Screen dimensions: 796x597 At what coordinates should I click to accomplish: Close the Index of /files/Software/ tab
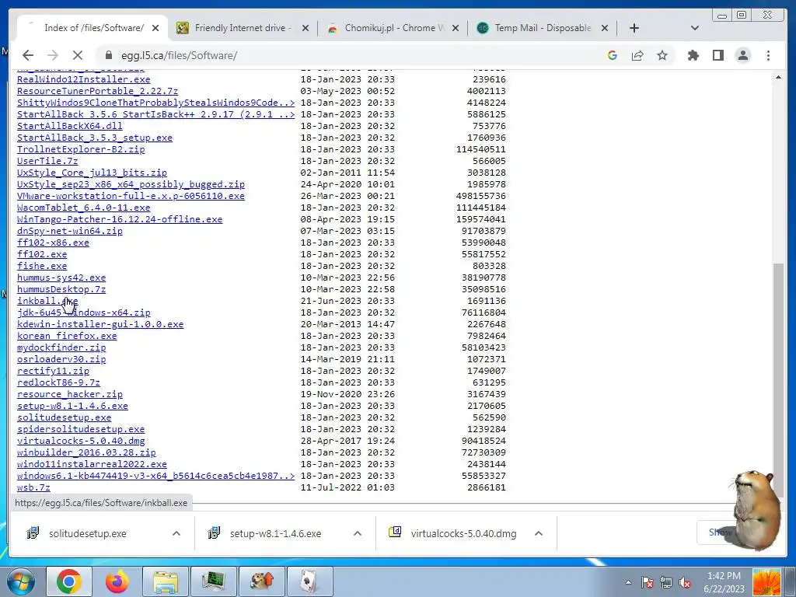(x=155, y=28)
